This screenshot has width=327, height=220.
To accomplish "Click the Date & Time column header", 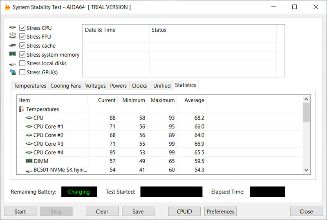I will 116,30.
